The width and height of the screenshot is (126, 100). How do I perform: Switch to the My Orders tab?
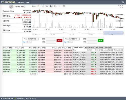tap(108, 47)
